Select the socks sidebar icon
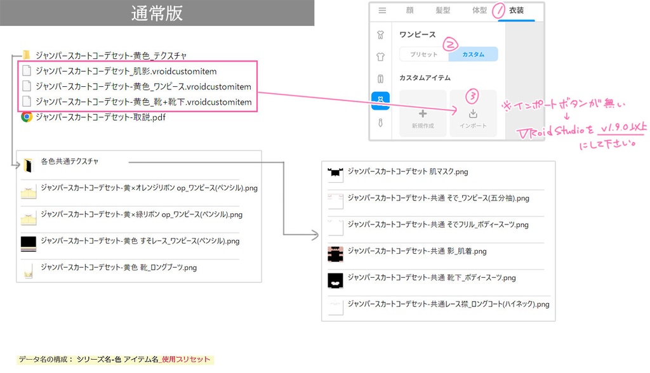 point(381,122)
